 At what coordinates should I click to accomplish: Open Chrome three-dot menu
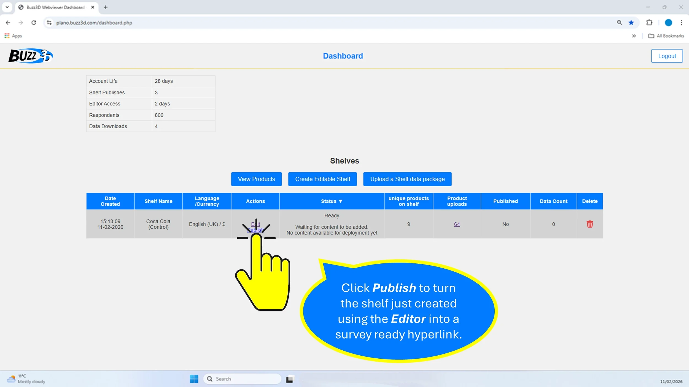[x=681, y=23]
